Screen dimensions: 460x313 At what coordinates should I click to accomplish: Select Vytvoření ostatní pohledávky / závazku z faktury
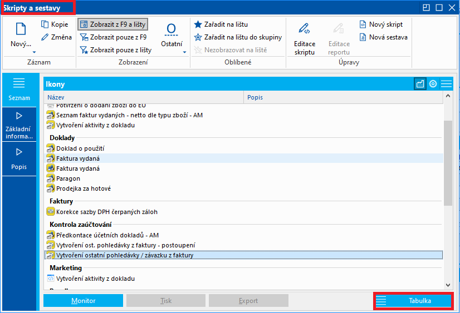point(243,255)
